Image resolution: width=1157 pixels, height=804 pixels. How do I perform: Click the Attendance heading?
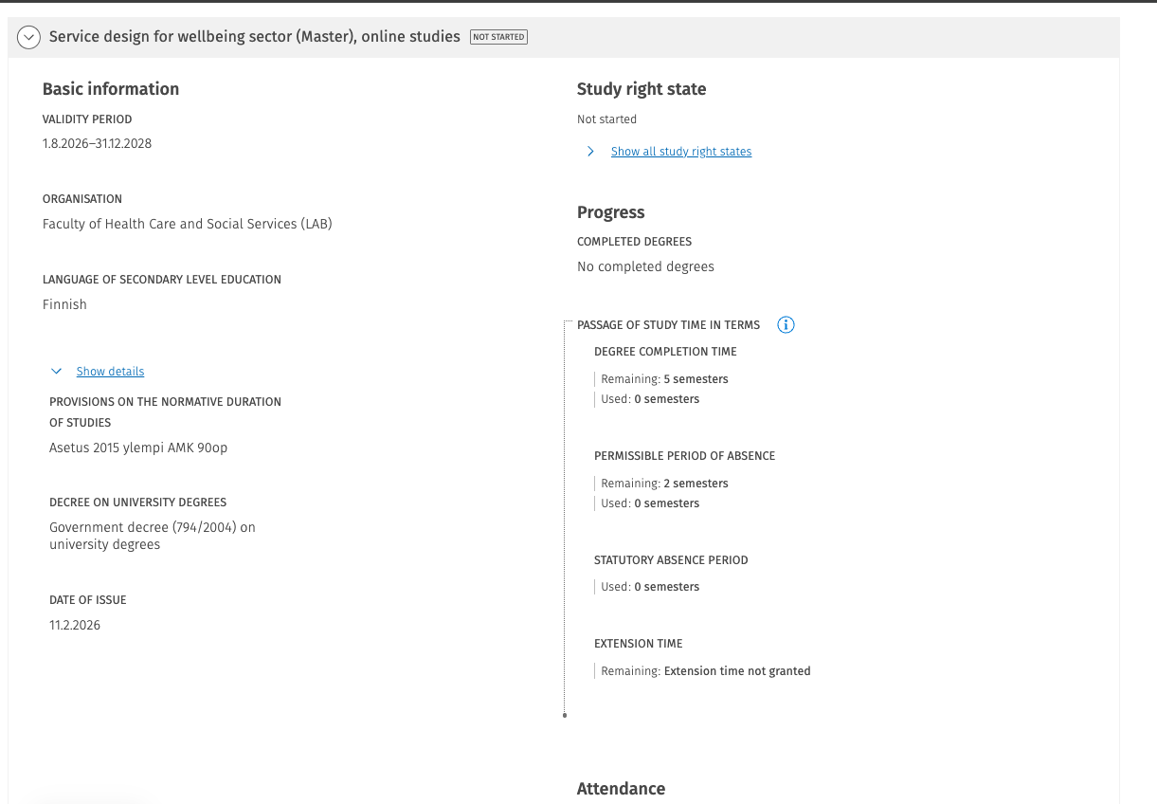point(621,789)
